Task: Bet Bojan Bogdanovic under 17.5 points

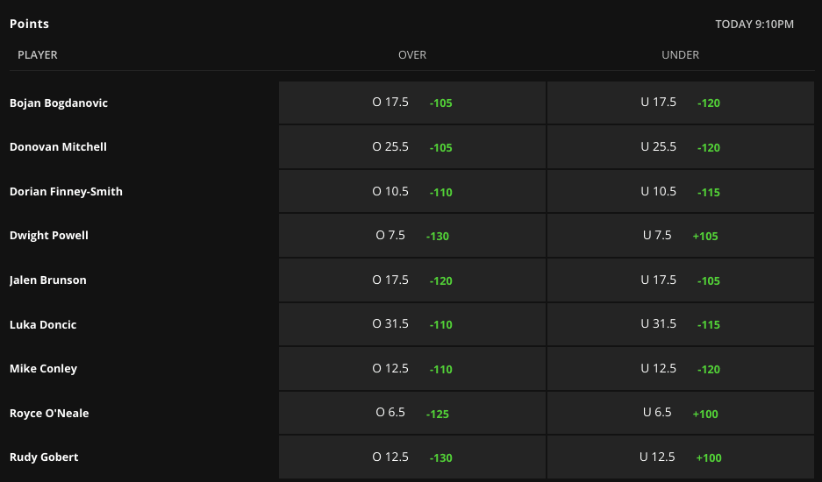Action: (681, 103)
